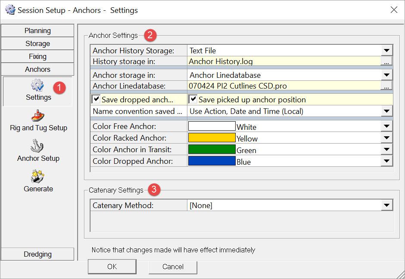405x279 pixels.
Task: Browse for the Anchor Linedatabase file
Action: pyautogui.click(x=386, y=86)
